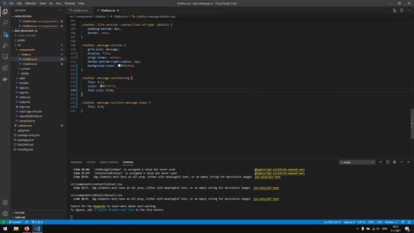Click the gray #777777 color swatch
Image resolution: width=414 pixels, height=233 pixels.
[101, 86]
